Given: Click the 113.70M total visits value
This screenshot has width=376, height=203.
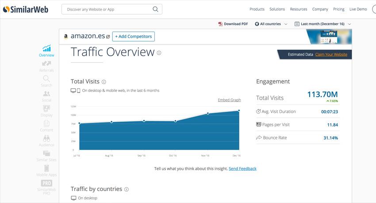Looking at the screenshot, I should tap(322, 95).
